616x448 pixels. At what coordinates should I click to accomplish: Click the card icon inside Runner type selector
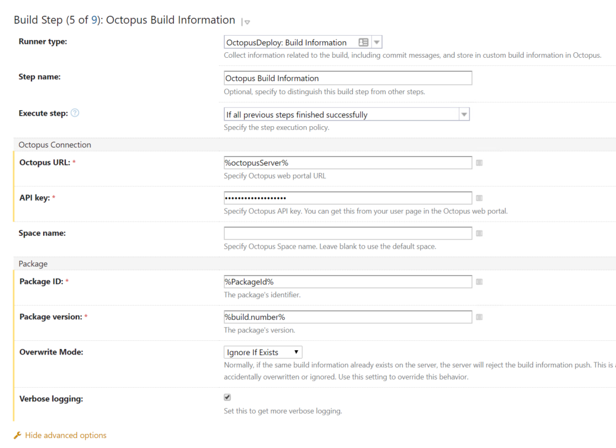point(363,42)
